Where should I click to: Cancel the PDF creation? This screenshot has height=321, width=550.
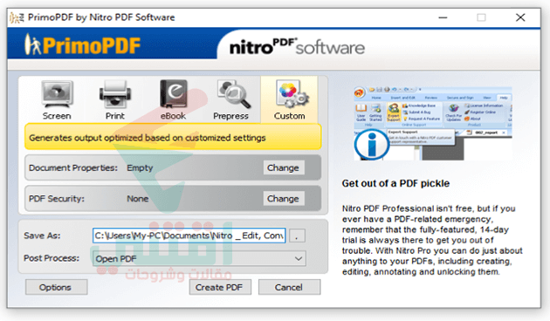[x=289, y=287]
